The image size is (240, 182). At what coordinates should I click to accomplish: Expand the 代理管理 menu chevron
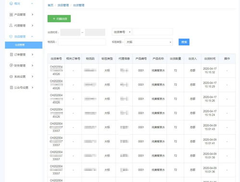tap(32, 26)
